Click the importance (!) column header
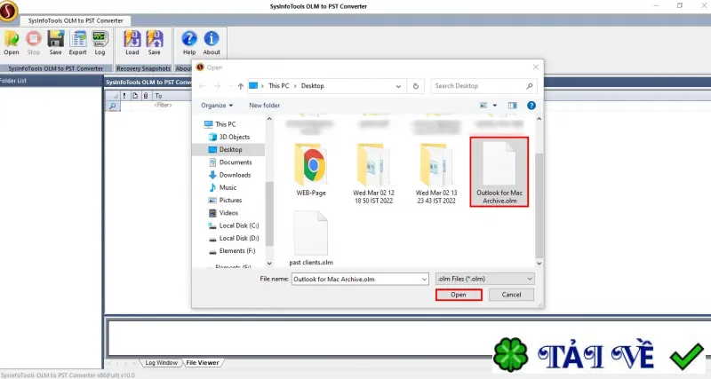Image resolution: width=711 pixels, height=379 pixels. 124,96
